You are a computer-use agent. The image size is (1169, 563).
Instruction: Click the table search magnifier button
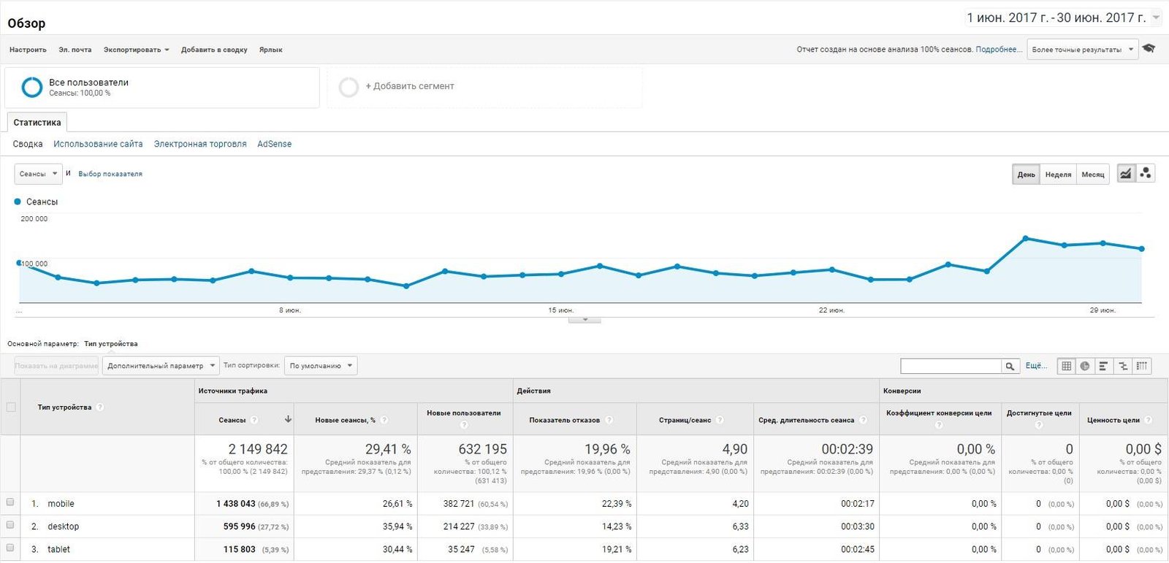tap(1010, 366)
